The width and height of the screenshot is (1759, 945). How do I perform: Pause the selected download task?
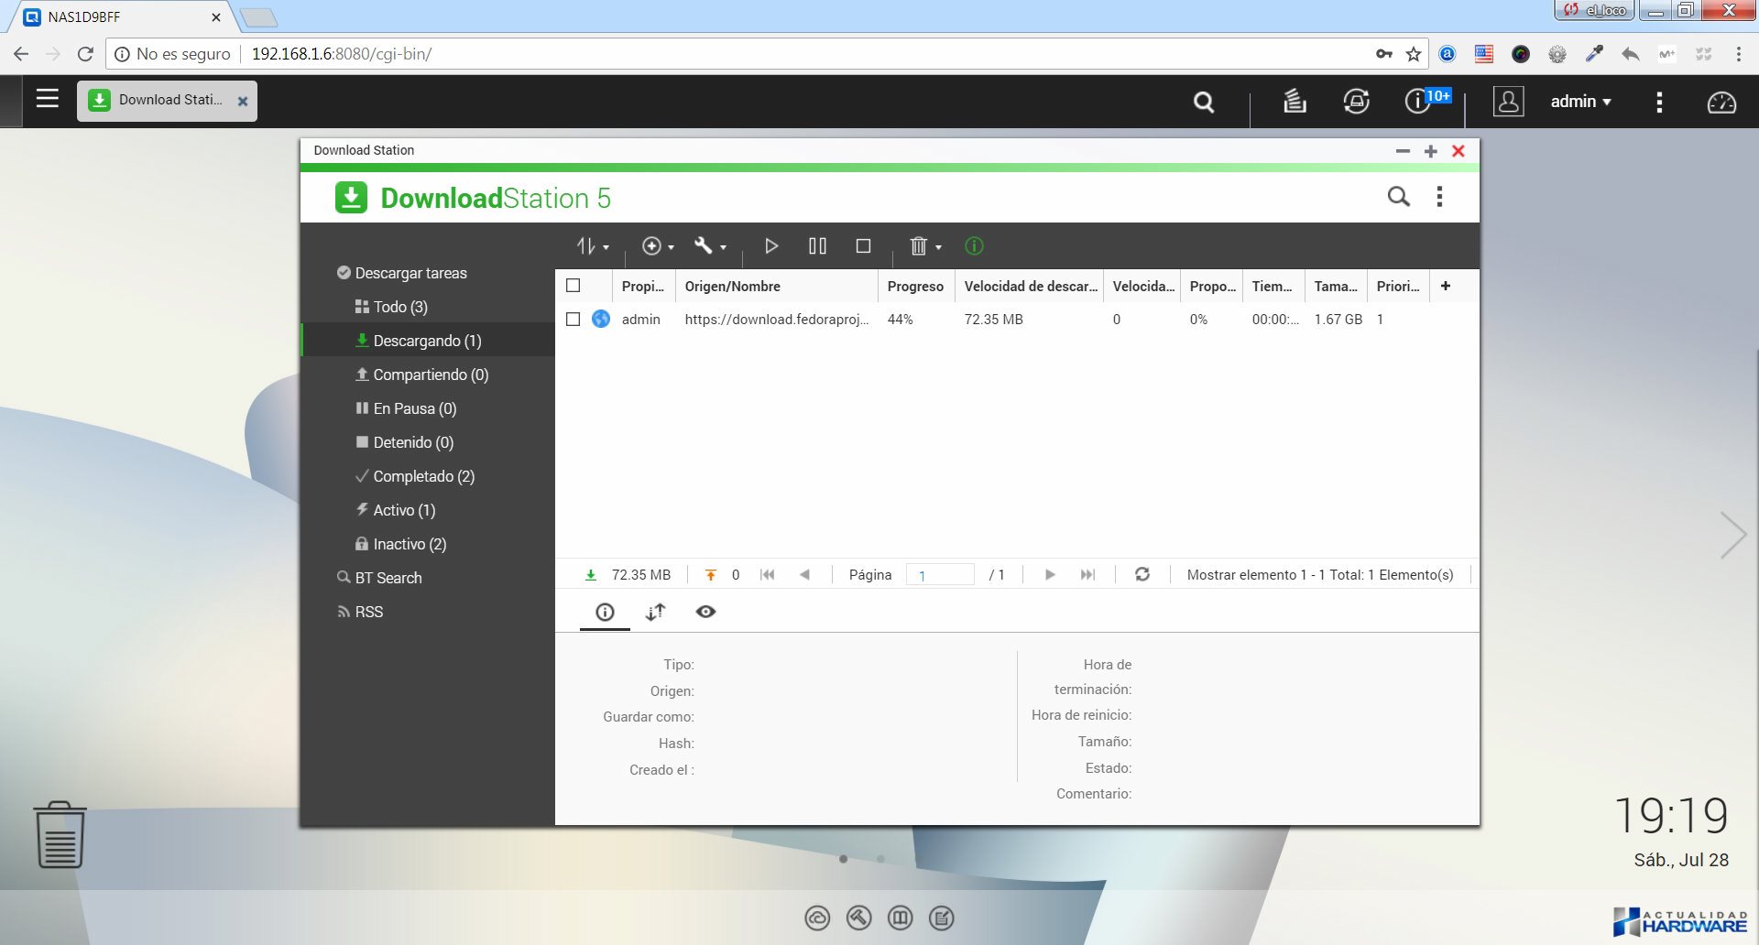coord(817,245)
